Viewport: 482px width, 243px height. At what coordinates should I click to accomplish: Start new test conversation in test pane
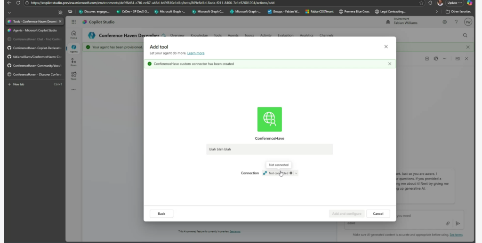coord(426,59)
